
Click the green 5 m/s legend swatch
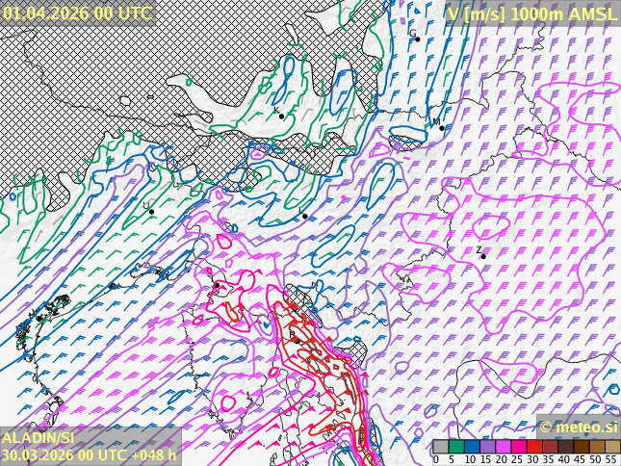click(456, 447)
